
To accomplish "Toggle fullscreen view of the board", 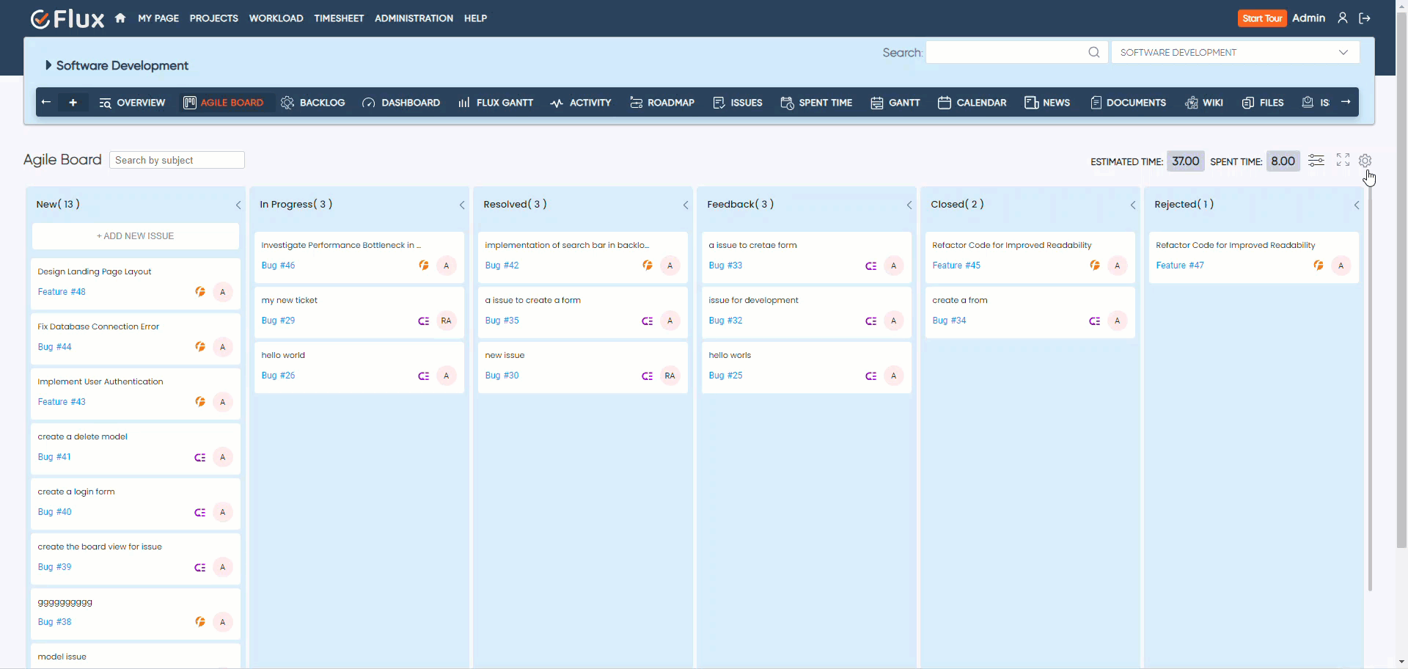I will [x=1343, y=160].
